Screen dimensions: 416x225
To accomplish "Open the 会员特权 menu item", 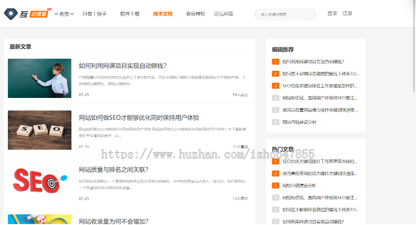I will 196,14.
